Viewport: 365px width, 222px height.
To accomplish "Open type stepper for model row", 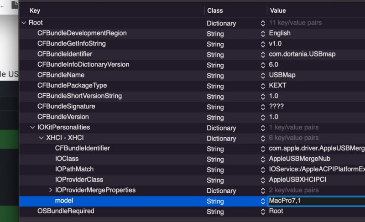I will (x=263, y=201).
